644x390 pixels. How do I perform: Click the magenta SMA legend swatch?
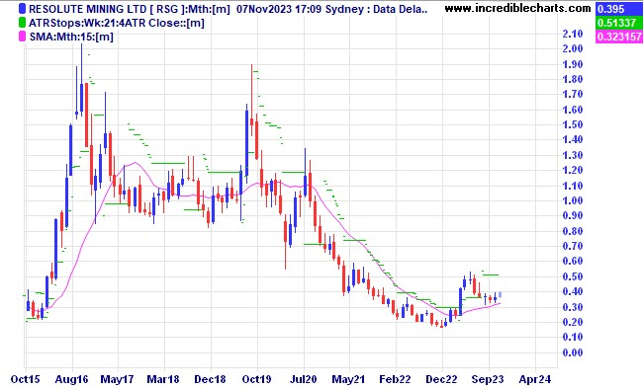(23, 37)
